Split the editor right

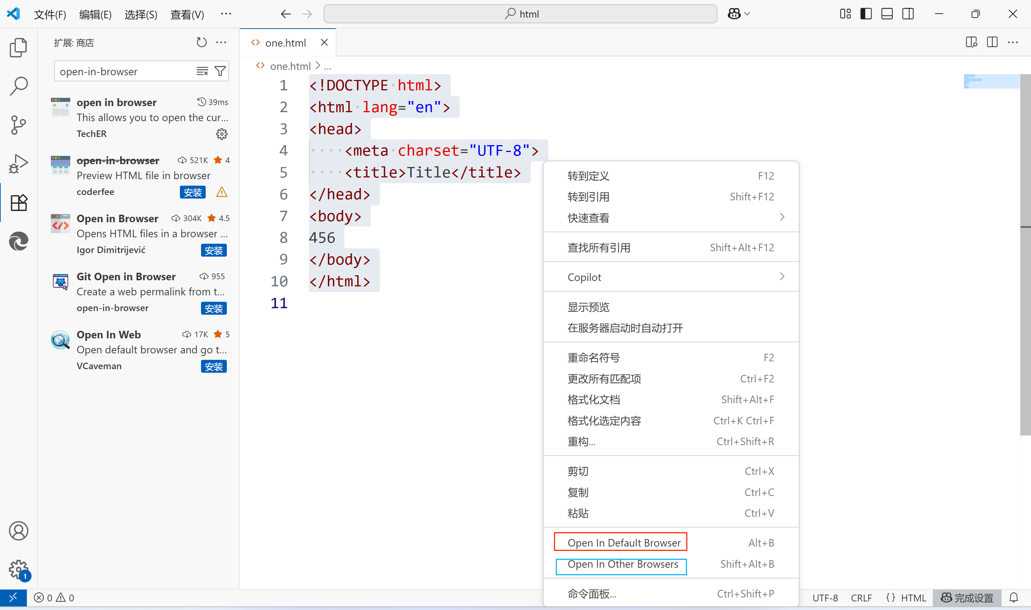pyautogui.click(x=992, y=42)
